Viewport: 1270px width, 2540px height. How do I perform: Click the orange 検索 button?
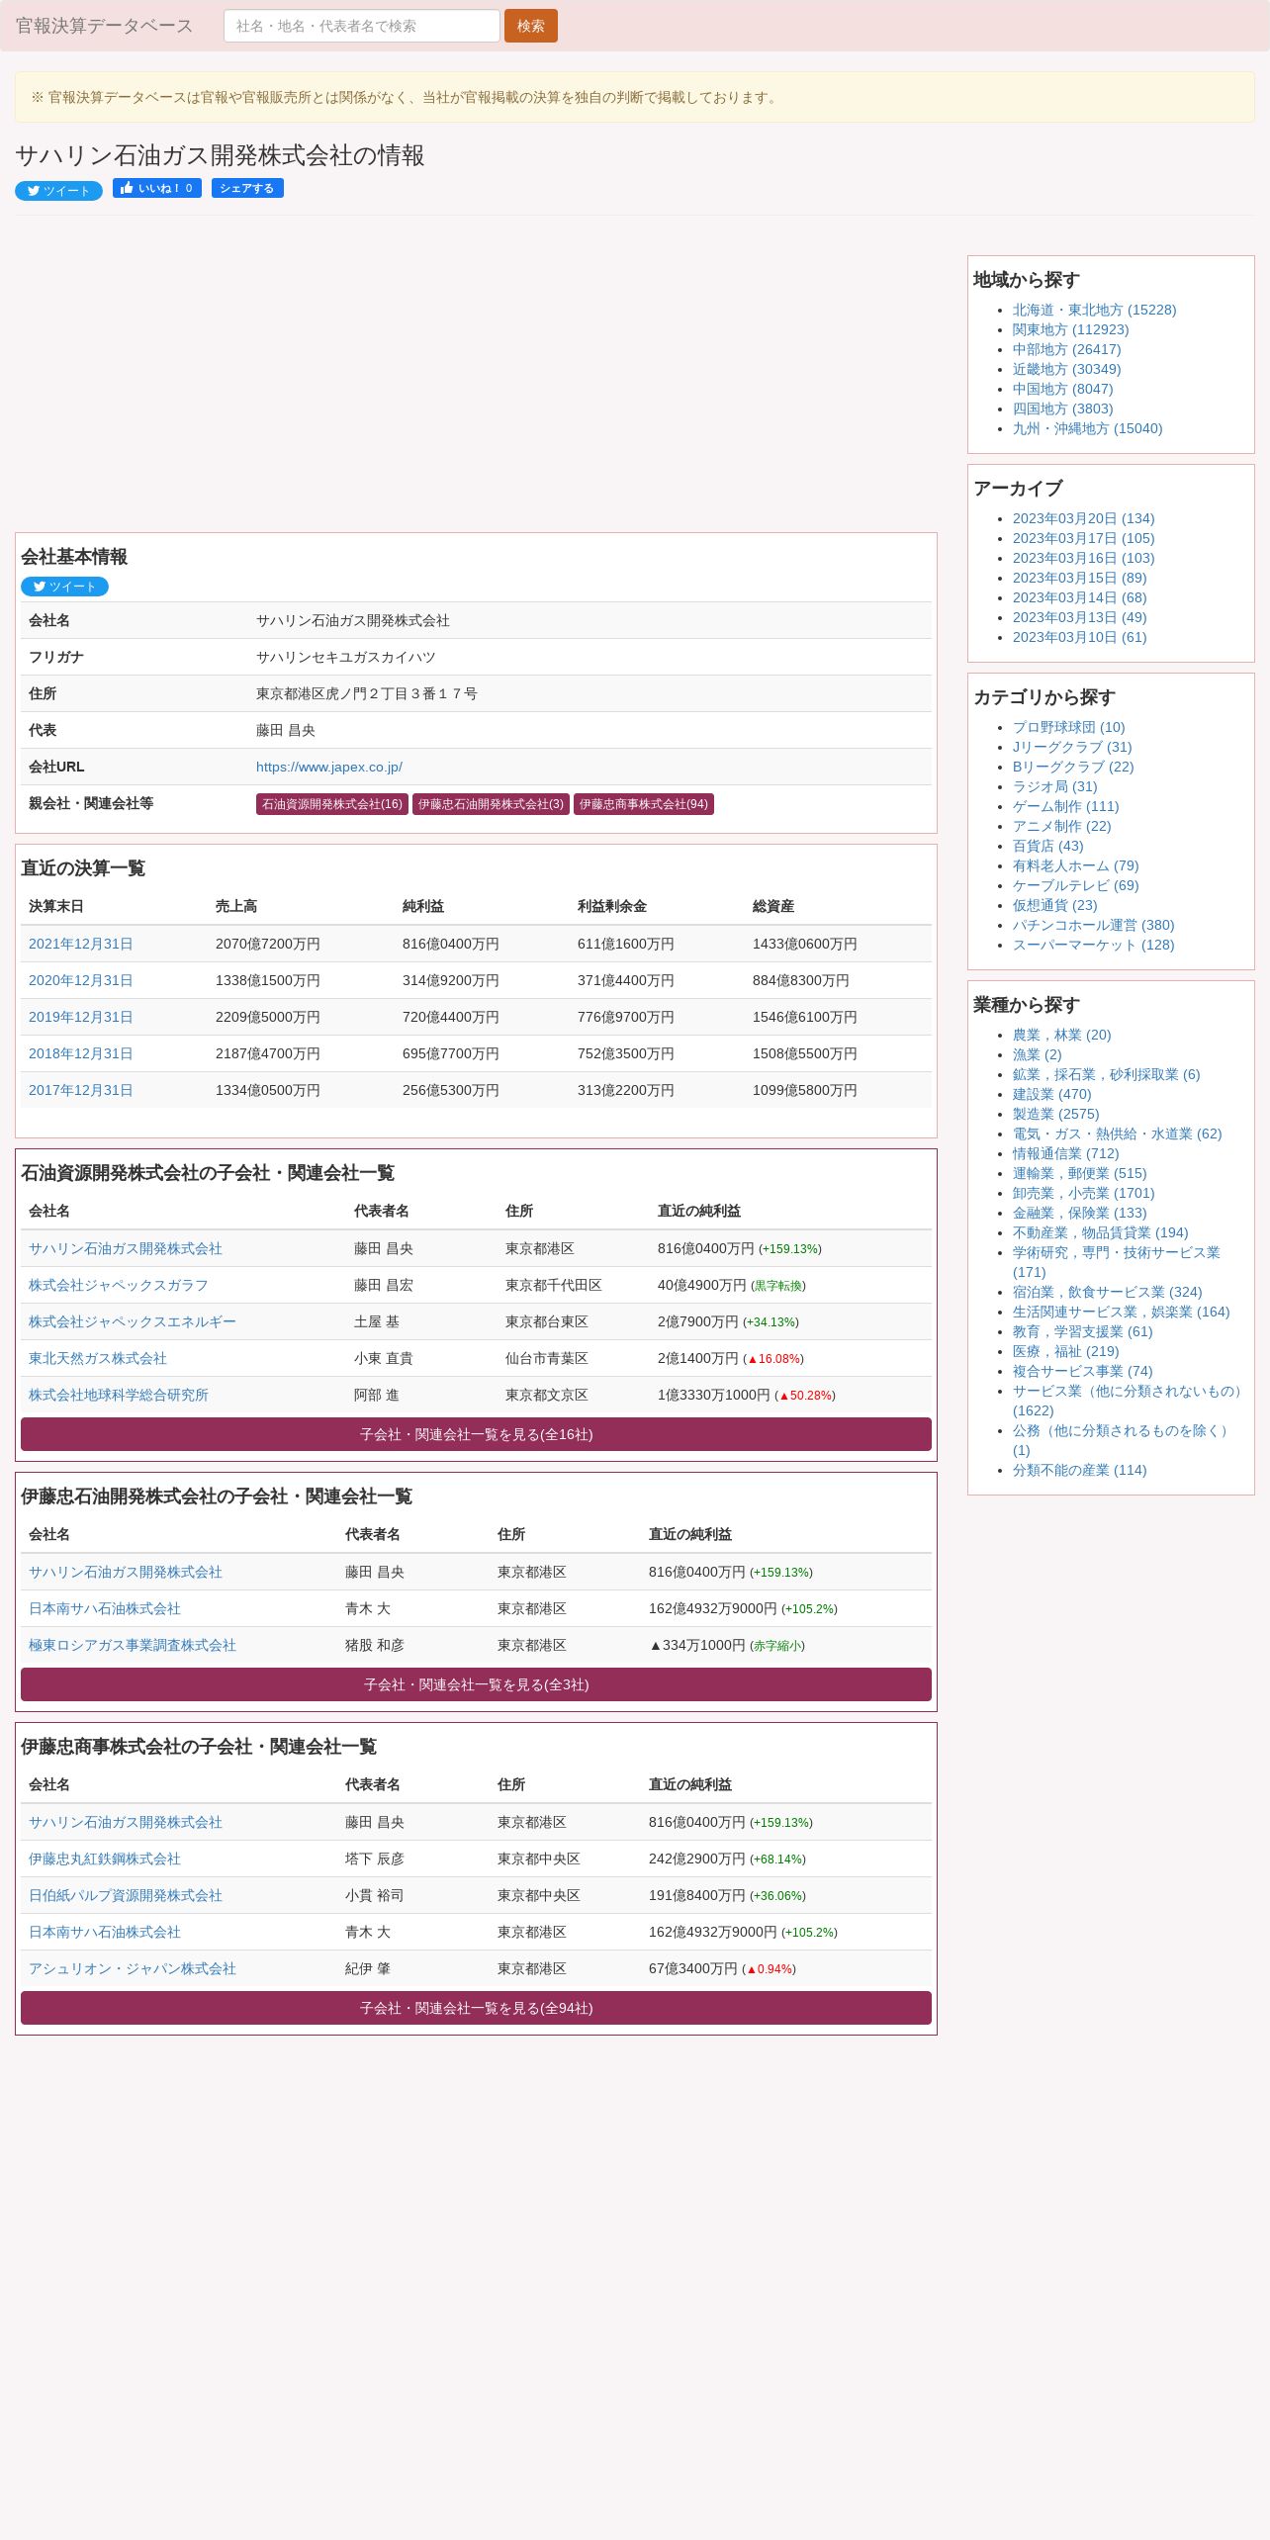531,26
